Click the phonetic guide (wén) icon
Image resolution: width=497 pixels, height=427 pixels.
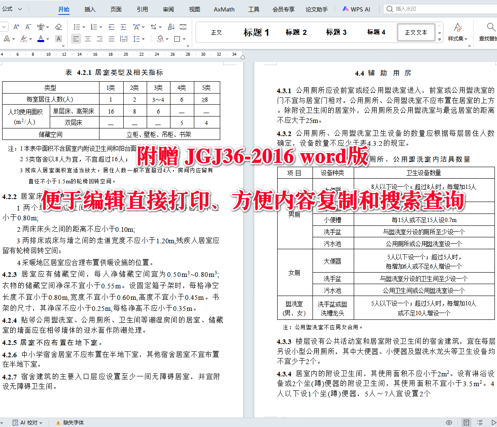pos(40,27)
